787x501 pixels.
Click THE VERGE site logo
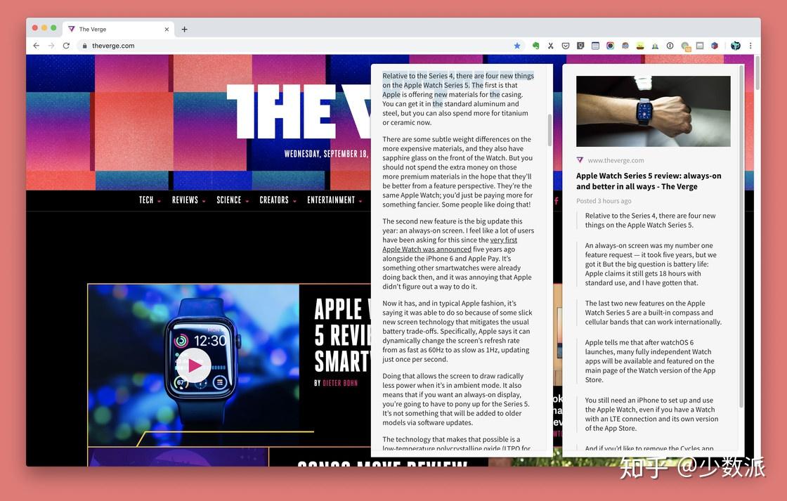[299, 111]
